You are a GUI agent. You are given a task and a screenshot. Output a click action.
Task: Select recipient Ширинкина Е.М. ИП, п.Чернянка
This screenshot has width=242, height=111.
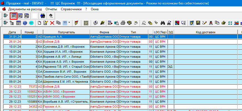[67, 82]
